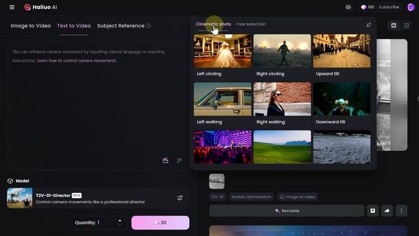Open model settings sliders icon
The width and height of the screenshot is (419, 236).
point(180,198)
